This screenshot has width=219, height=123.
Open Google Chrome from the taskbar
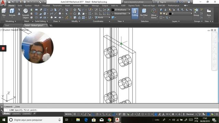(109, 120)
